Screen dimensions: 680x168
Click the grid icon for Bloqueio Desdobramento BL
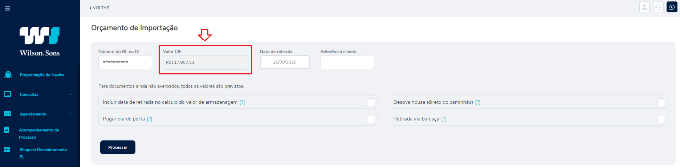(7, 149)
